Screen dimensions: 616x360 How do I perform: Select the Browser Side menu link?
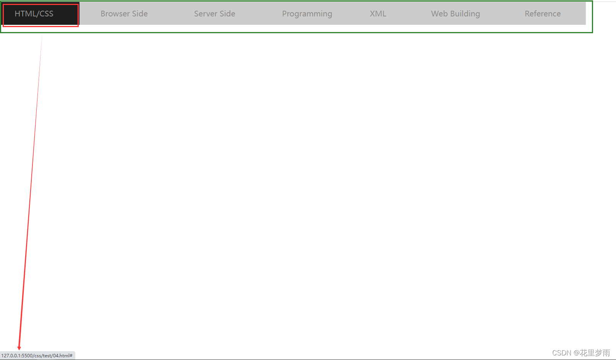pyautogui.click(x=124, y=14)
